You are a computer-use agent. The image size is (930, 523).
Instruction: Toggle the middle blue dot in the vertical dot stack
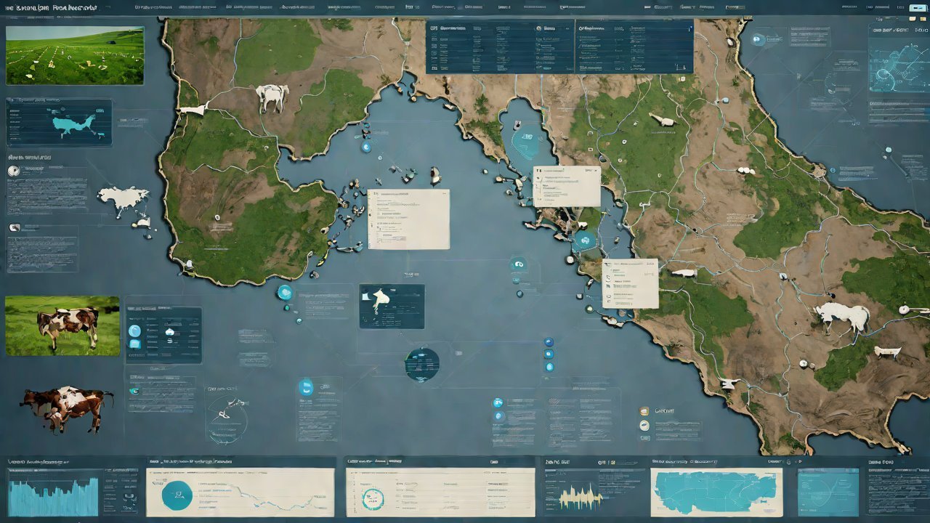(549, 354)
